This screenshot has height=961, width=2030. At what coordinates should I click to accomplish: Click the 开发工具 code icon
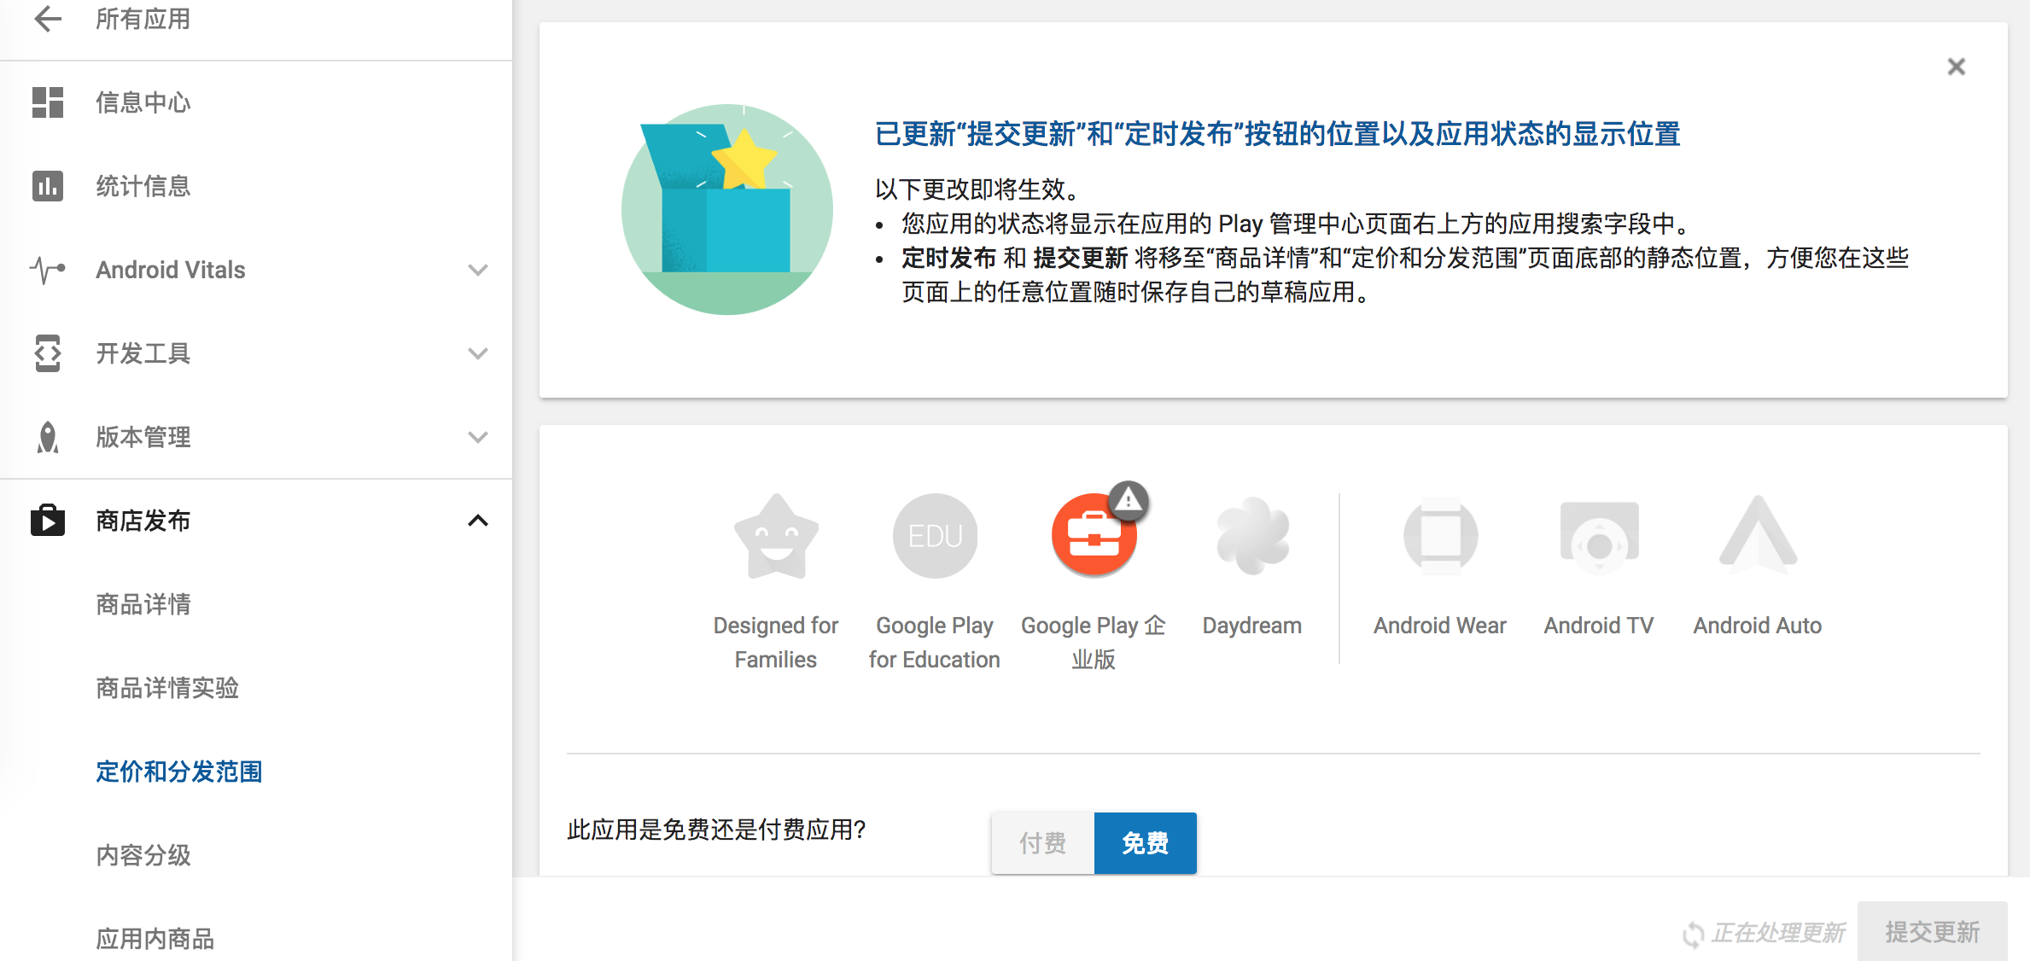[48, 353]
